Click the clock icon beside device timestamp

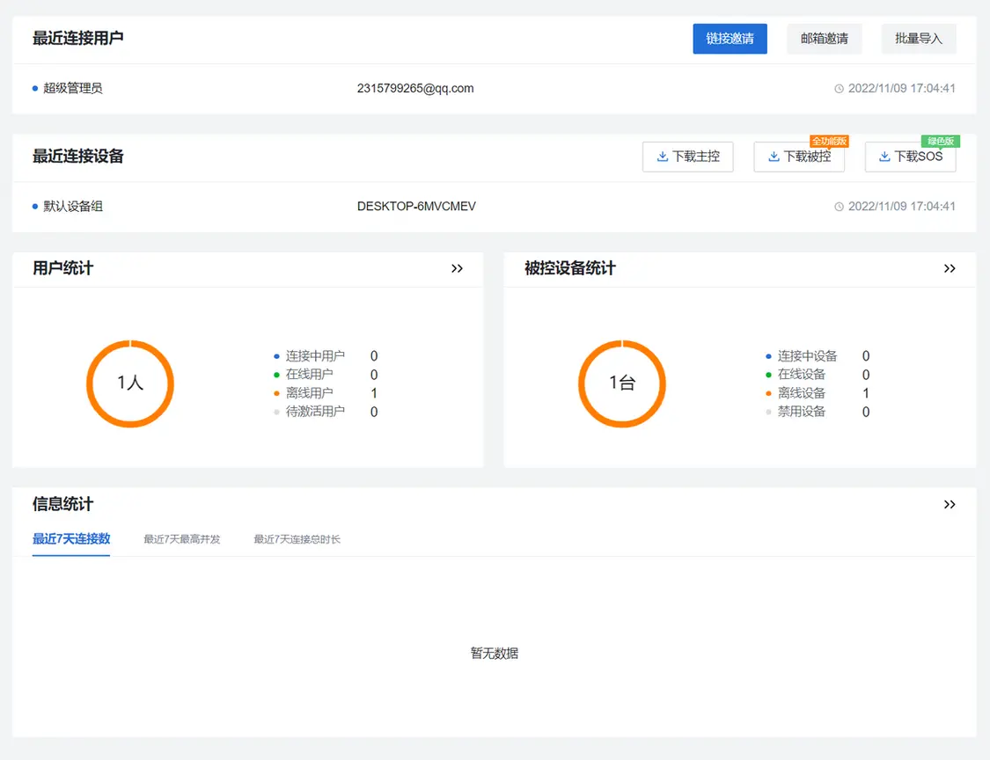tap(839, 207)
